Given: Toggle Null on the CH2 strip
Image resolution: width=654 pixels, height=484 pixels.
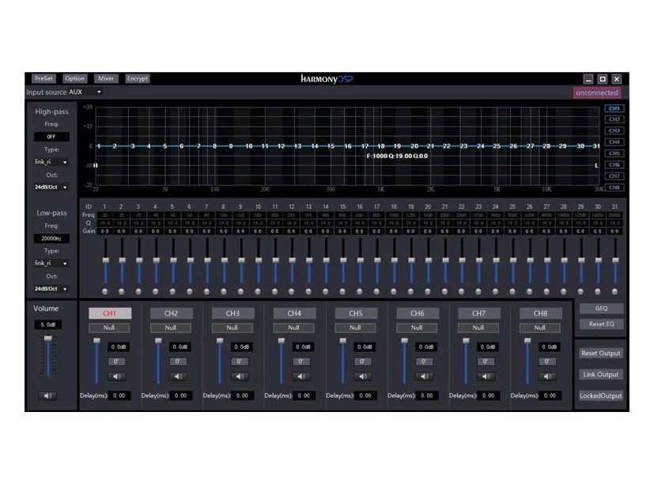Looking at the screenshot, I should coord(171,327).
